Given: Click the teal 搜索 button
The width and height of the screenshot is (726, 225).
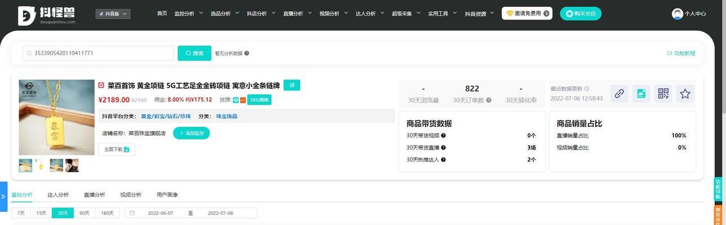Looking at the screenshot, I should tap(194, 53).
